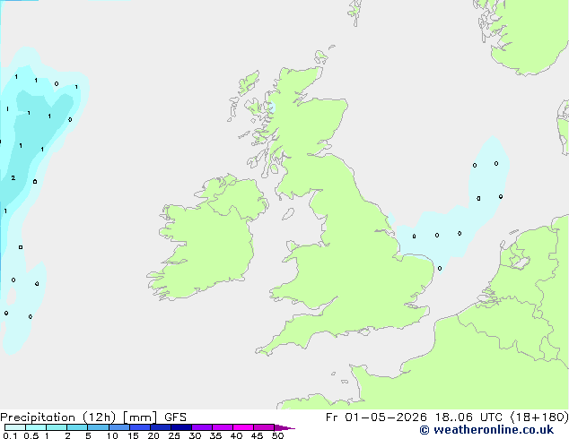Click the '2' precipitation value on the map
569x439 pixels.
[13, 178]
